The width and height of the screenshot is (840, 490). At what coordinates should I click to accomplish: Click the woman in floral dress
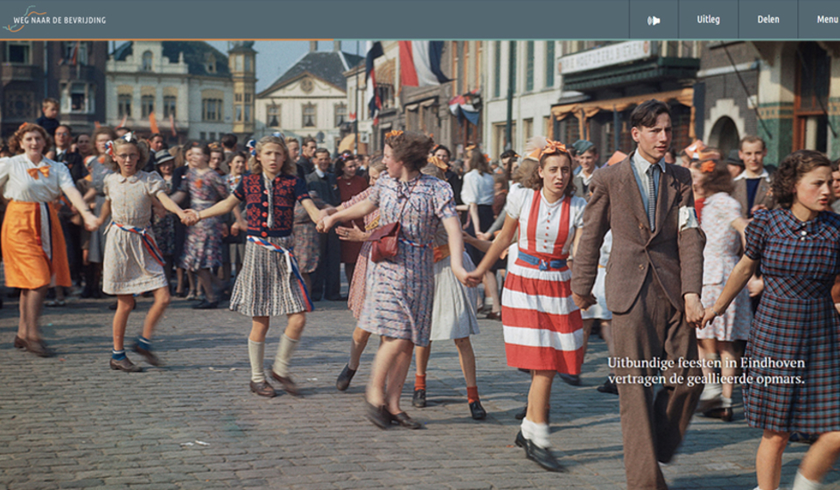click(x=402, y=262)
